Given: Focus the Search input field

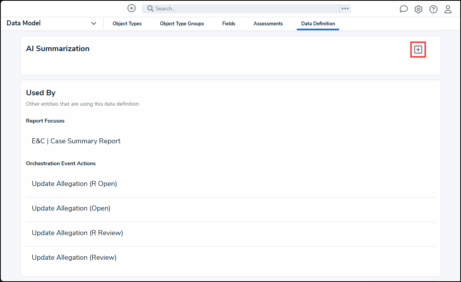Looking at the screenshot, I should pos(246,8).
